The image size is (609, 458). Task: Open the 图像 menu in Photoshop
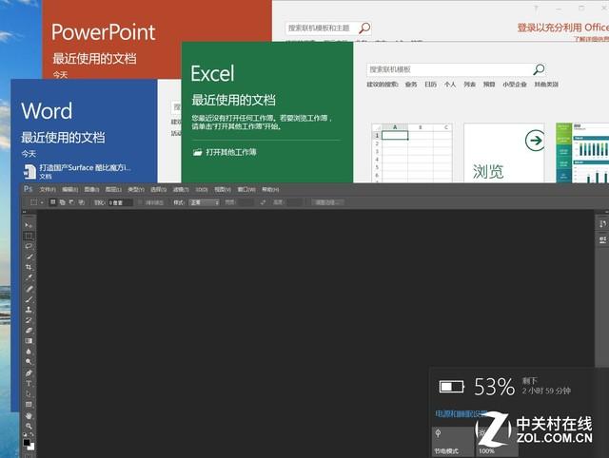(91, 190)
